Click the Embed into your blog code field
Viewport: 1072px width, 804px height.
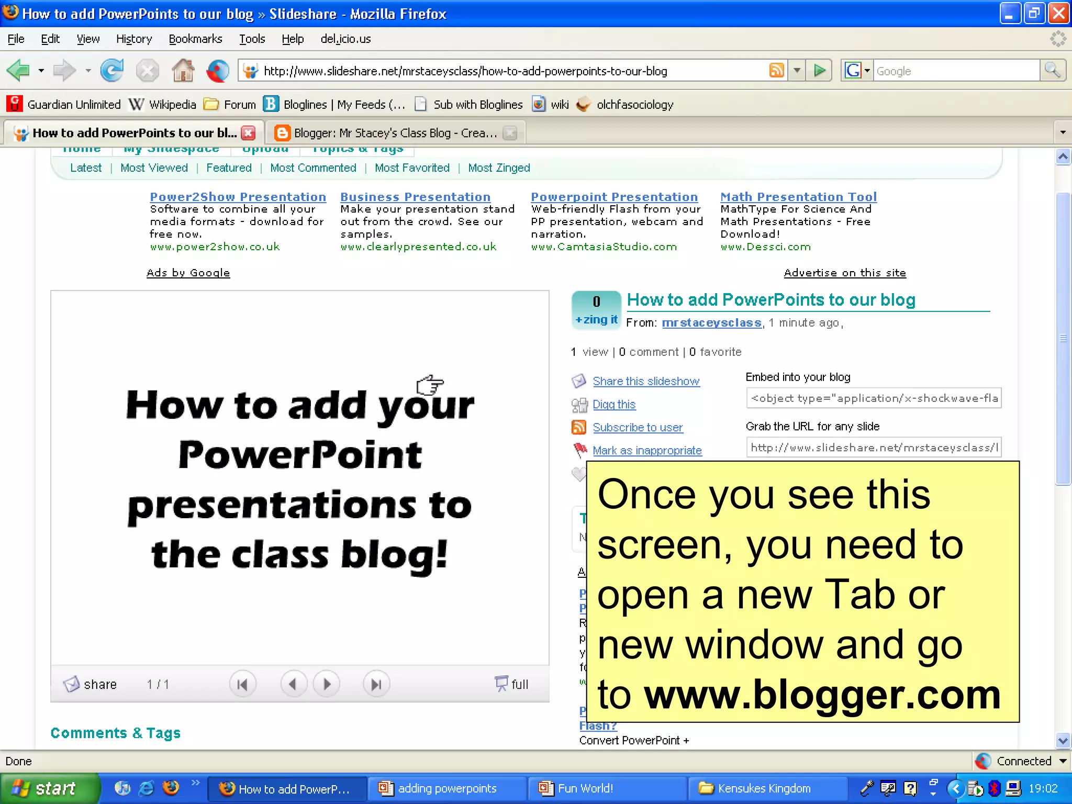pyautogui.click(x=874, y=398)
